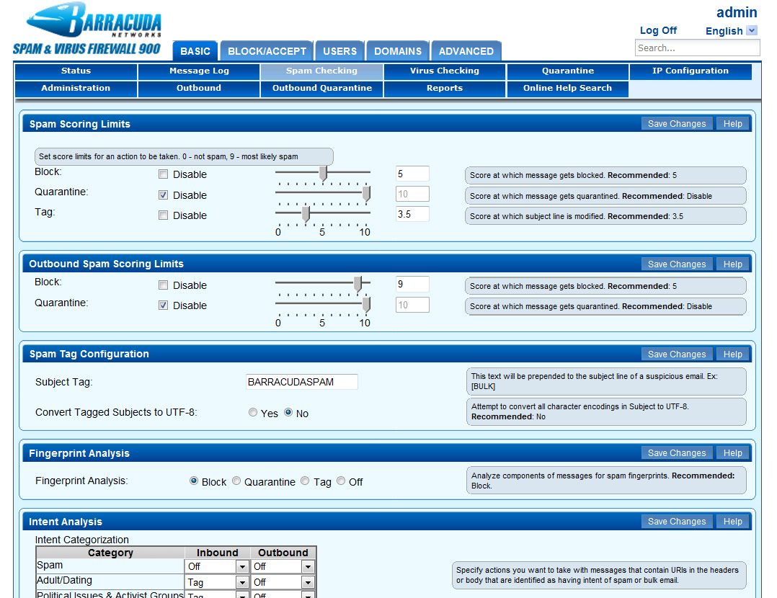This screenshot has height=598, width=777.
Task: Save Changes in Fingerprint Analysis section
Action: pos(676,453)
